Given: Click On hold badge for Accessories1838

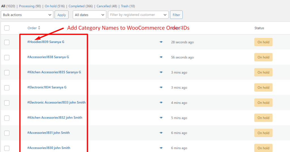Looking at the screenshot, I should click(x=263, y=57).
